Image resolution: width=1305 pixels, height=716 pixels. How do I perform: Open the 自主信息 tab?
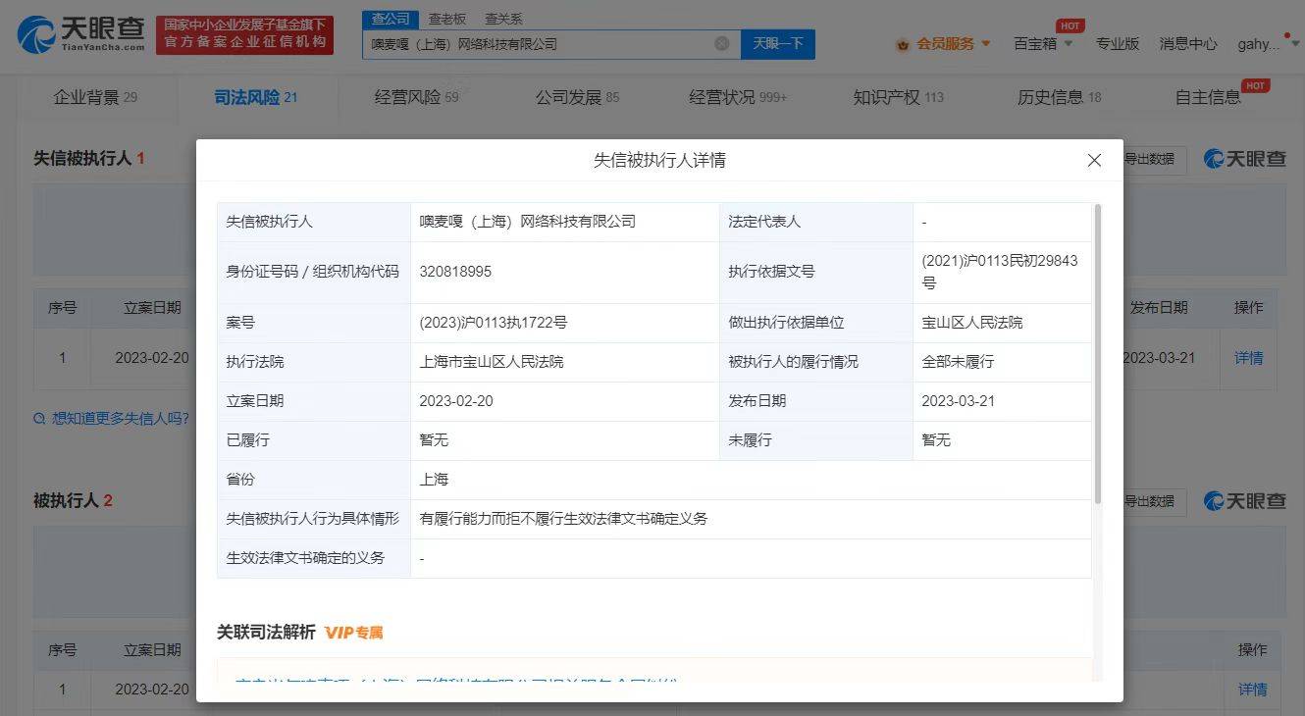1208,97
